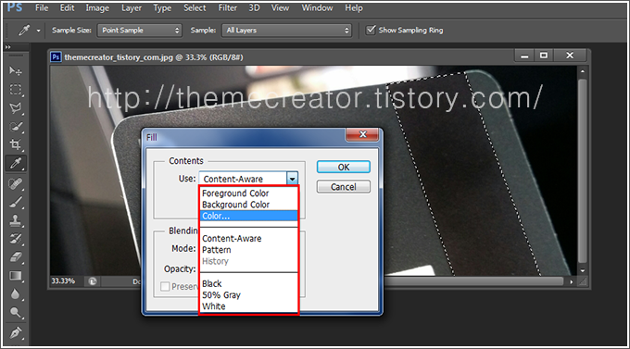
Task: Select the Healing Brush tool
Action: click(x=16, y=183)
